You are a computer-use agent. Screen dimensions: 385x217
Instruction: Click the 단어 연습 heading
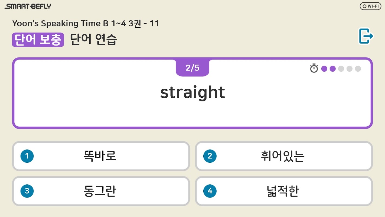click(93, 40)
